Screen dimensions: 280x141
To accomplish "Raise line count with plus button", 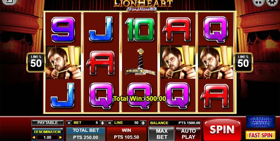I will [x=143, y=123].
